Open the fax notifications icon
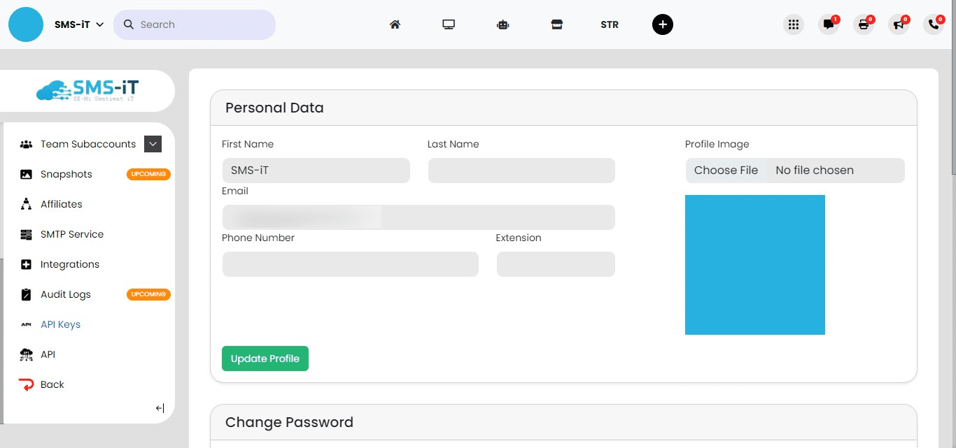This screenshot has height=448, width=956. [863, 24]
